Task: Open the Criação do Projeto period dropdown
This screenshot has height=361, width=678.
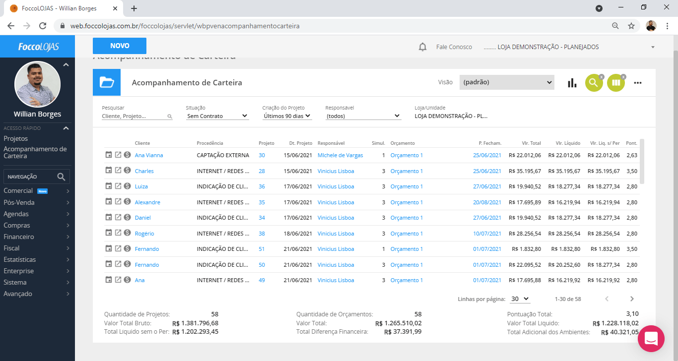Action: [x=287, y=116]
